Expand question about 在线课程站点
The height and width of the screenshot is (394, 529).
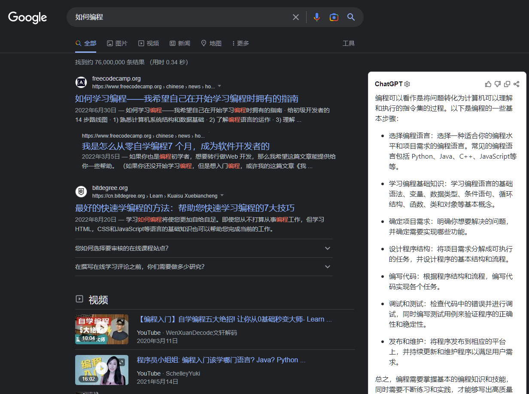point(328,248)
